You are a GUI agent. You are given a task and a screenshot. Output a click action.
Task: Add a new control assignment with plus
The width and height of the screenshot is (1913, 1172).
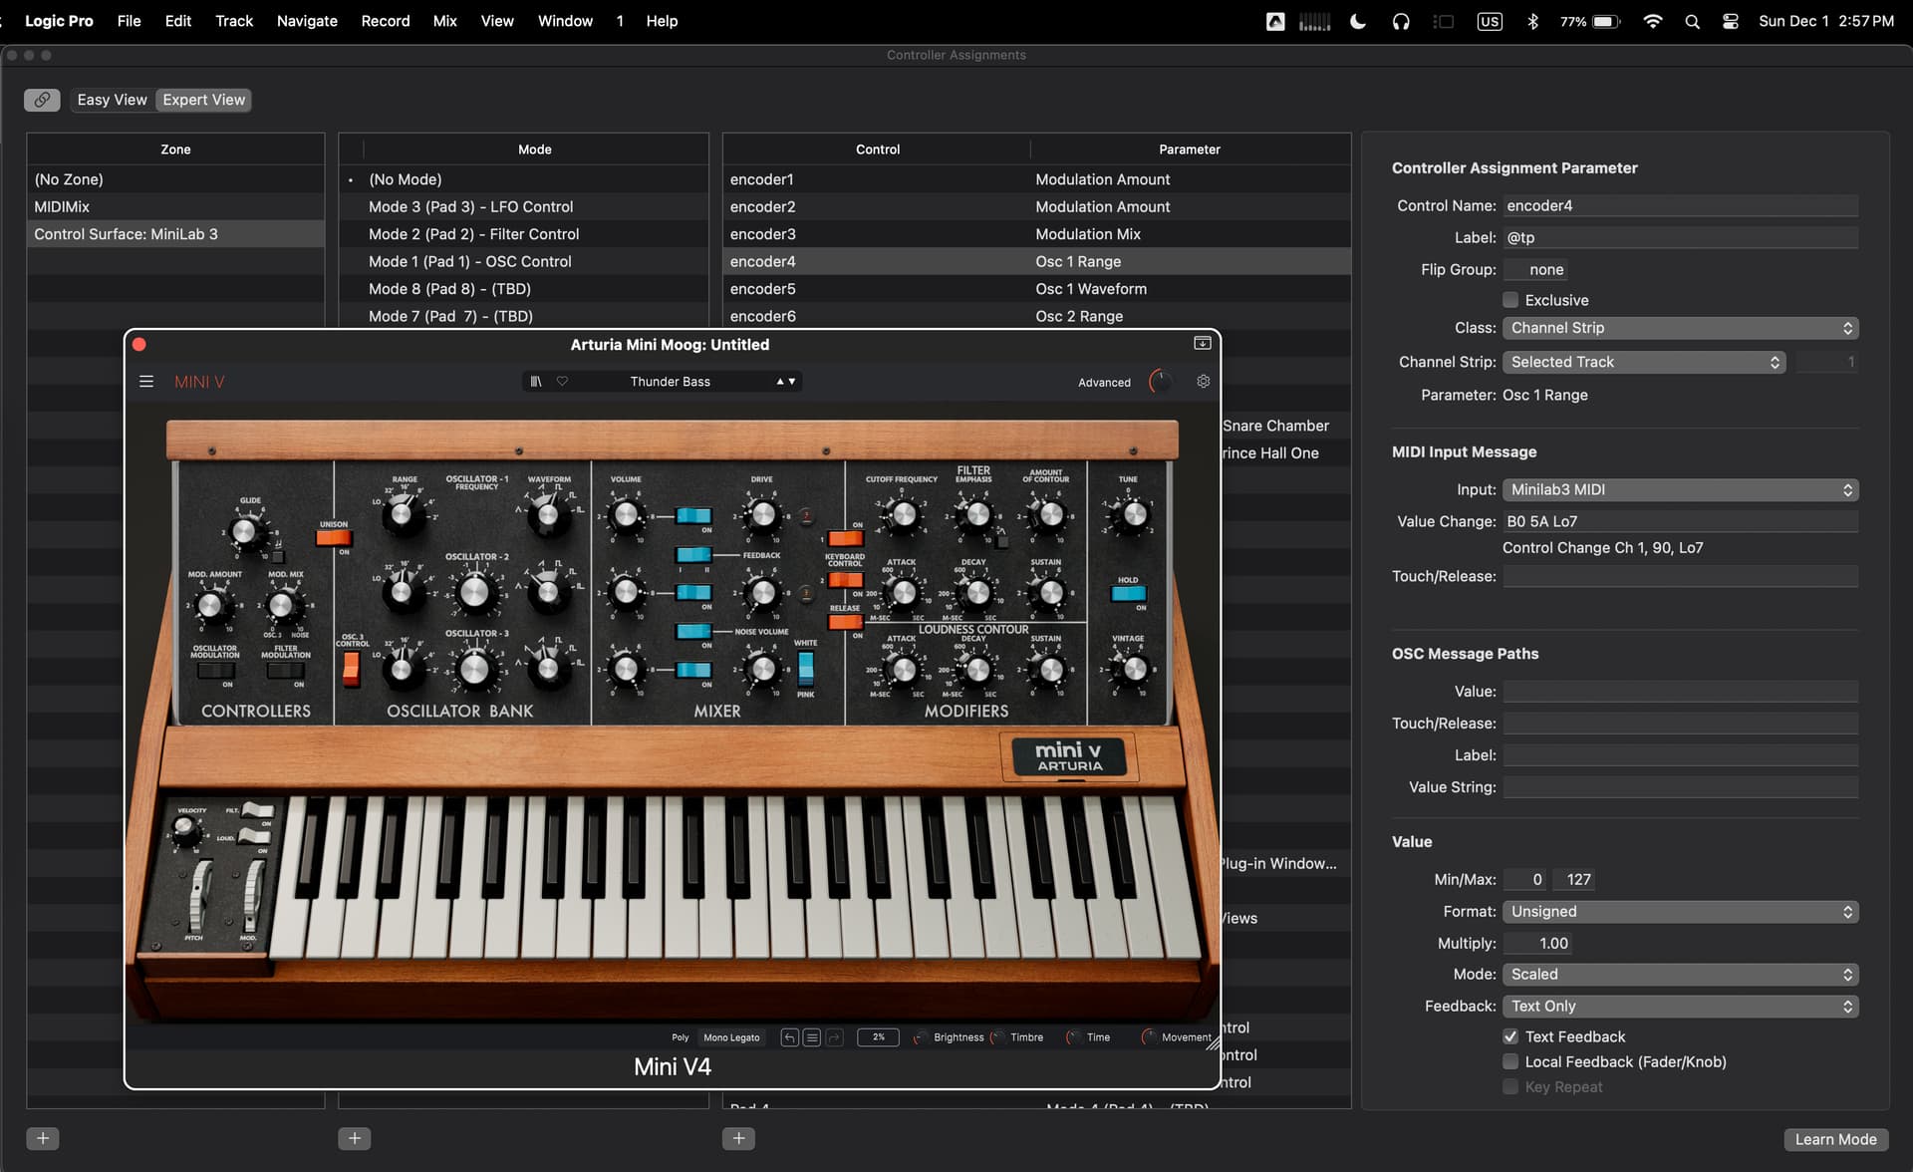point(738,1138)
